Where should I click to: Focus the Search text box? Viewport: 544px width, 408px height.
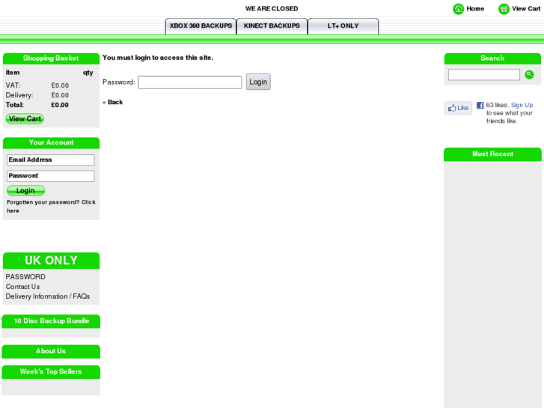[484, 75]
